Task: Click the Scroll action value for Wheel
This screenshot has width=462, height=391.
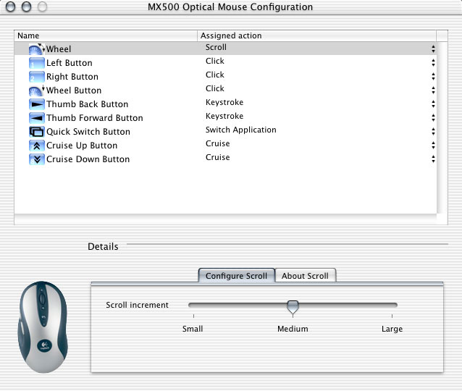Action: (216, 47)
